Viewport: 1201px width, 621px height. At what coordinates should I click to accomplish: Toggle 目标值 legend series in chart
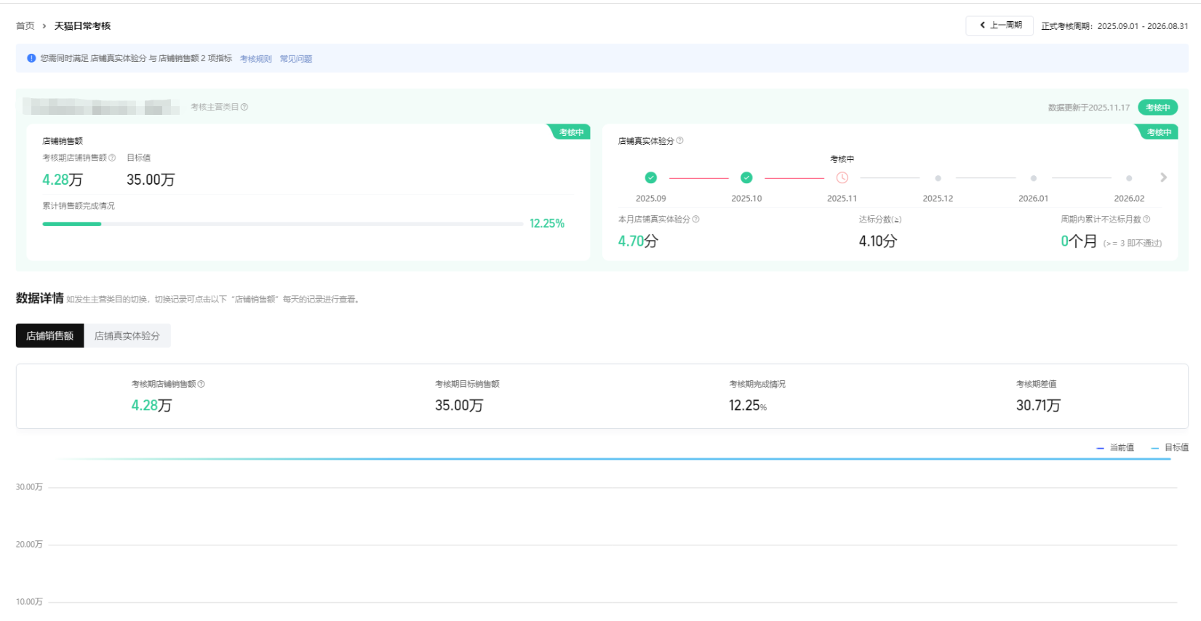[x=1170, y=448]
